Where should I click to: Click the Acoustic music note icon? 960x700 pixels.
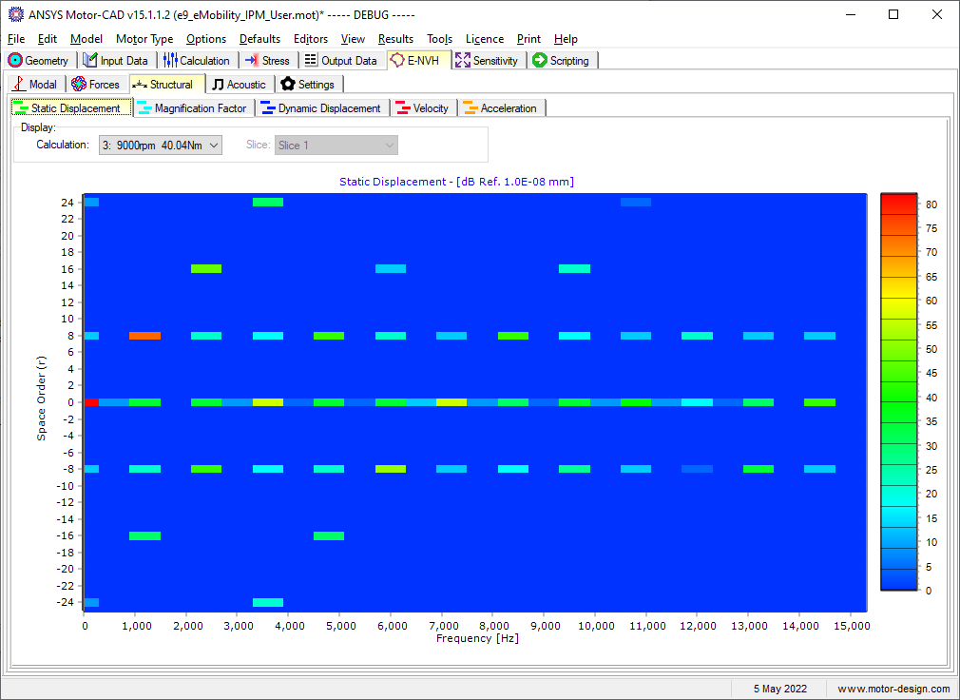[x=218, y=84]
